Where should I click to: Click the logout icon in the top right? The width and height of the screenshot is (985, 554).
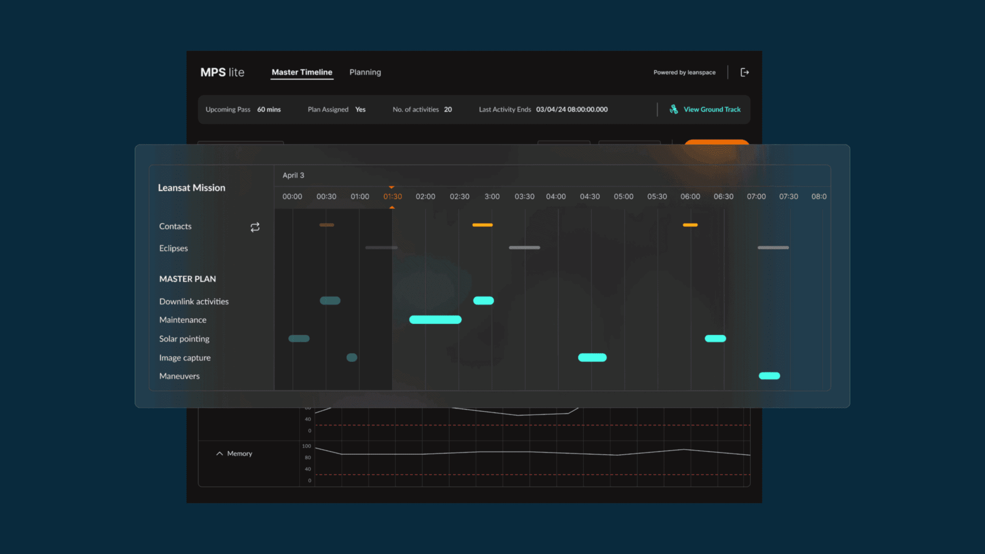coord(745,72)
